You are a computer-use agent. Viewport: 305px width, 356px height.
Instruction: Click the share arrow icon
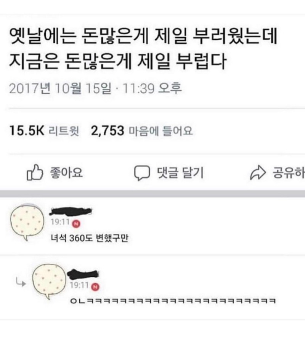coord(258,173)
